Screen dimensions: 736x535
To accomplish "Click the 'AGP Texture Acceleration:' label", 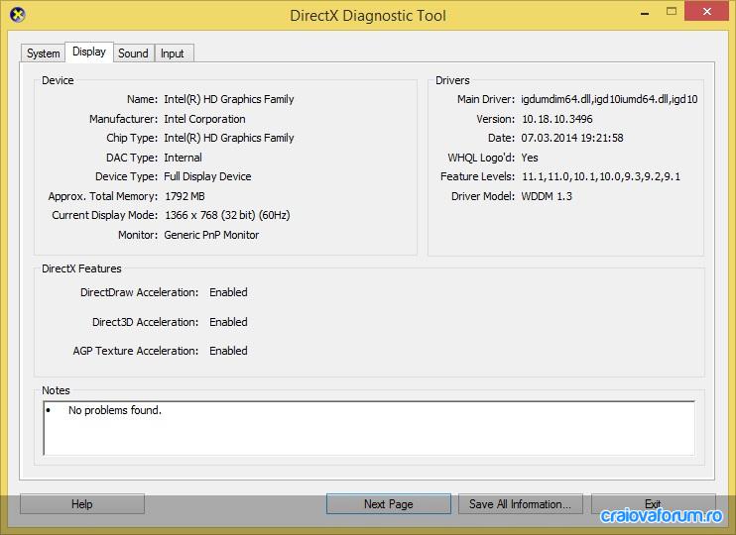I will click(136, 351).
